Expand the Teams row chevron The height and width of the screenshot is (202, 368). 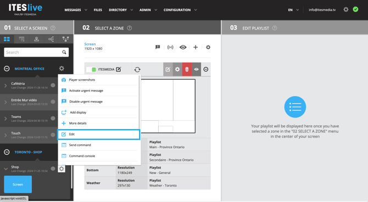tap(5, 119)
